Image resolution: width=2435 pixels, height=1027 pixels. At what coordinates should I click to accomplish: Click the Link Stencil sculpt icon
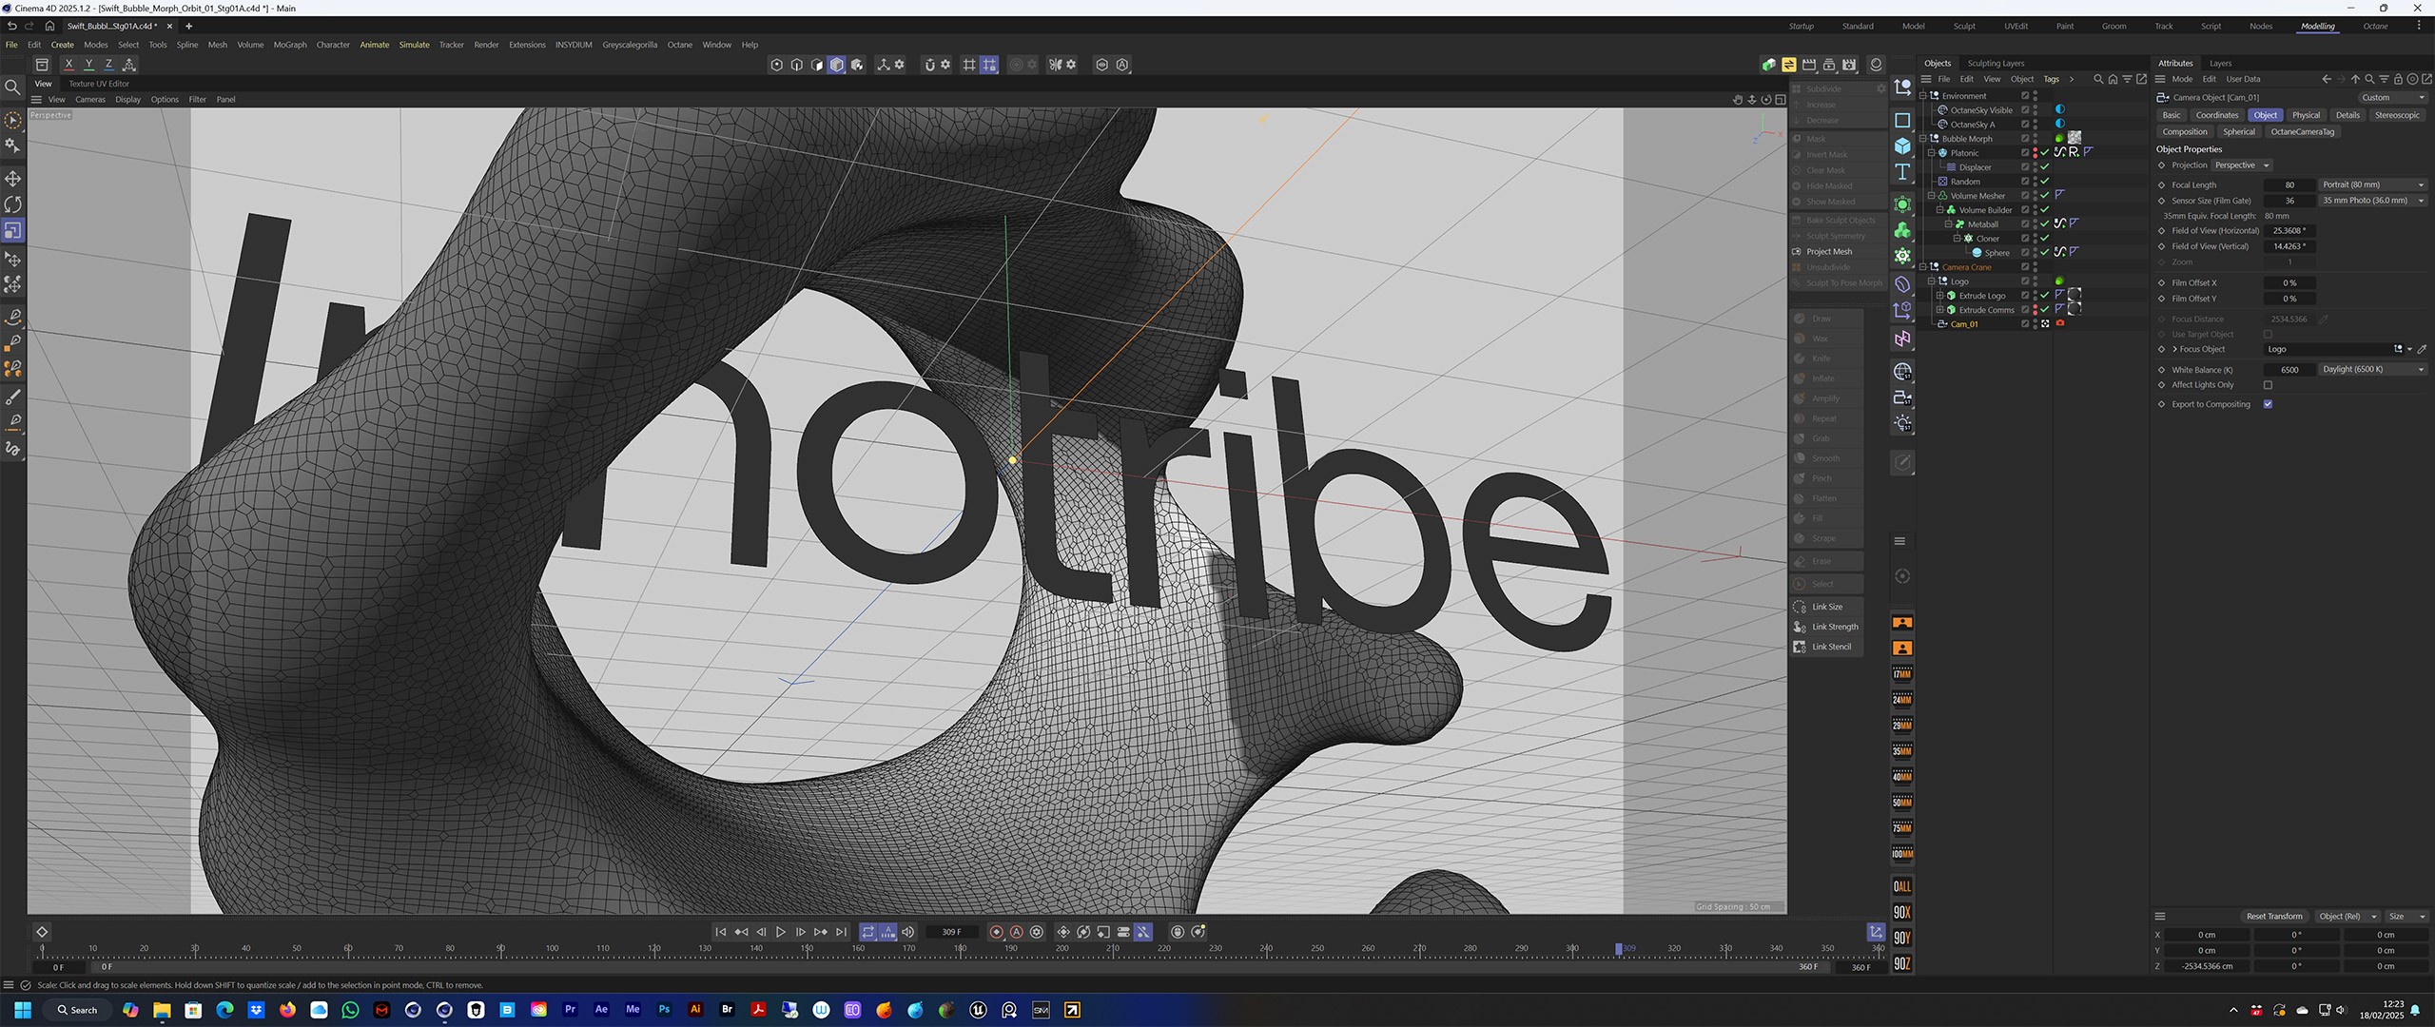pyautogui.click(x=1800, y=647)
